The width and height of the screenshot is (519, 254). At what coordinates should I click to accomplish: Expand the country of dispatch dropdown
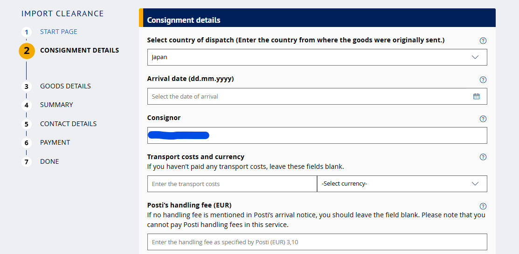click(x=475, y=57)
